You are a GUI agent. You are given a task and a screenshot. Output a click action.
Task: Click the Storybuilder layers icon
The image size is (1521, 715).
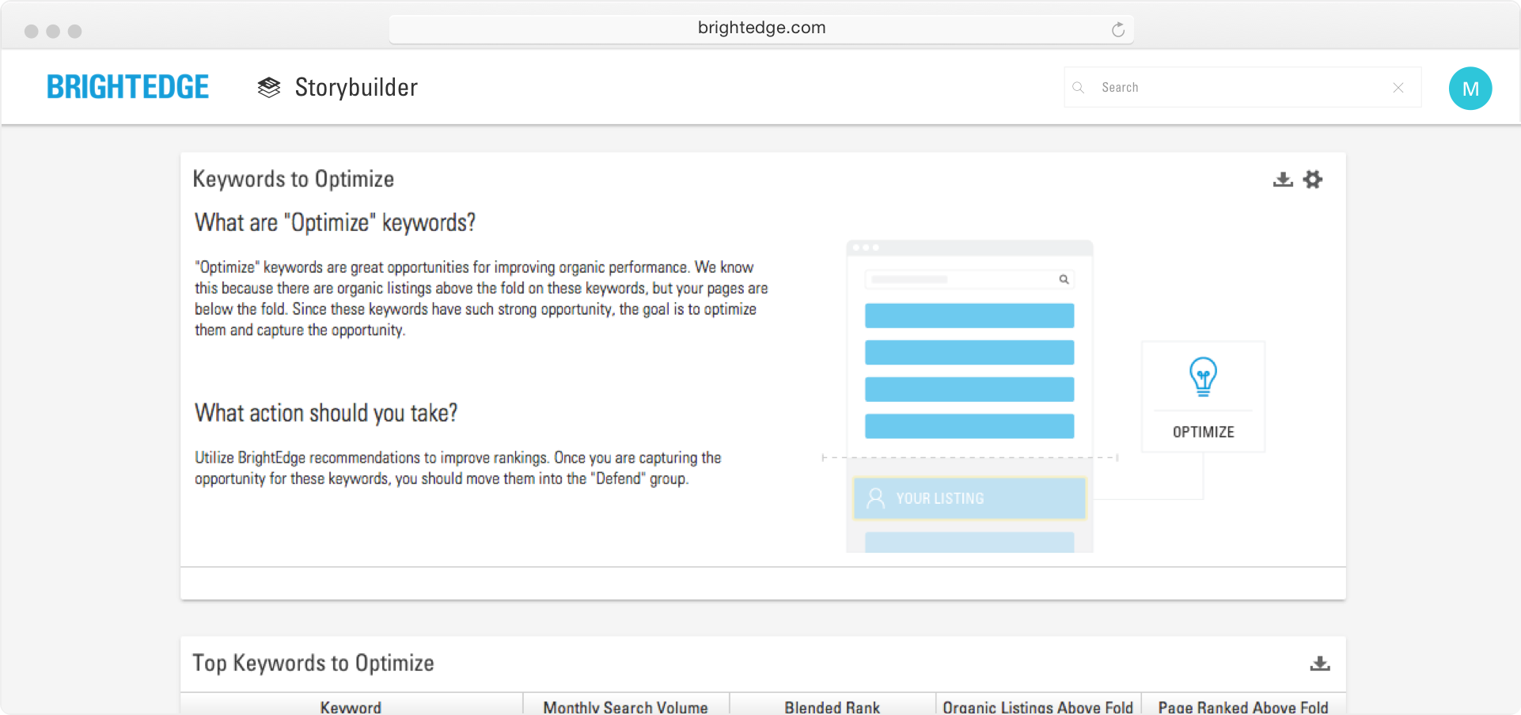click(269, 88)
